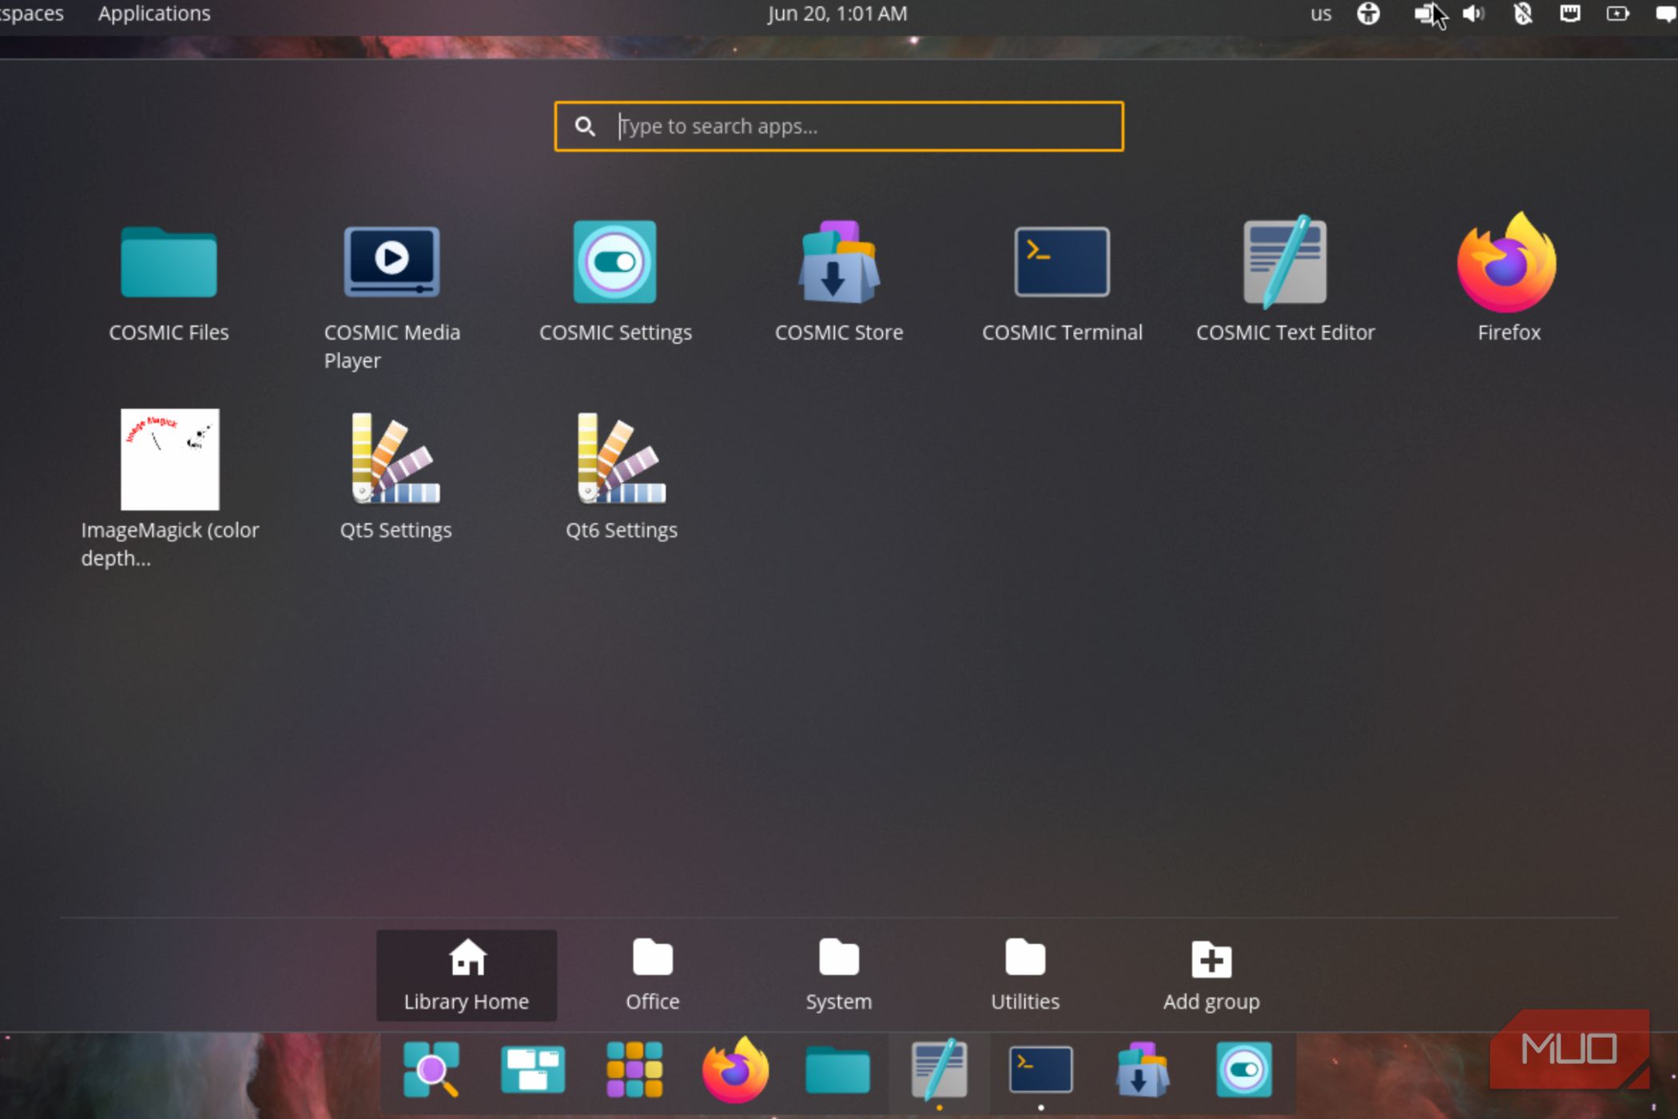Image resolution: width=1678 pixels, height=1119 pixels.
Task: Switch to the Office group
Action: coord(653,975)
